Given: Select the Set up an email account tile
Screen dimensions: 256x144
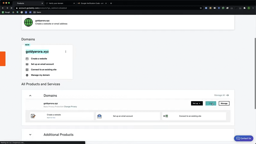Looking at the screenshot, I should (128, 116).
